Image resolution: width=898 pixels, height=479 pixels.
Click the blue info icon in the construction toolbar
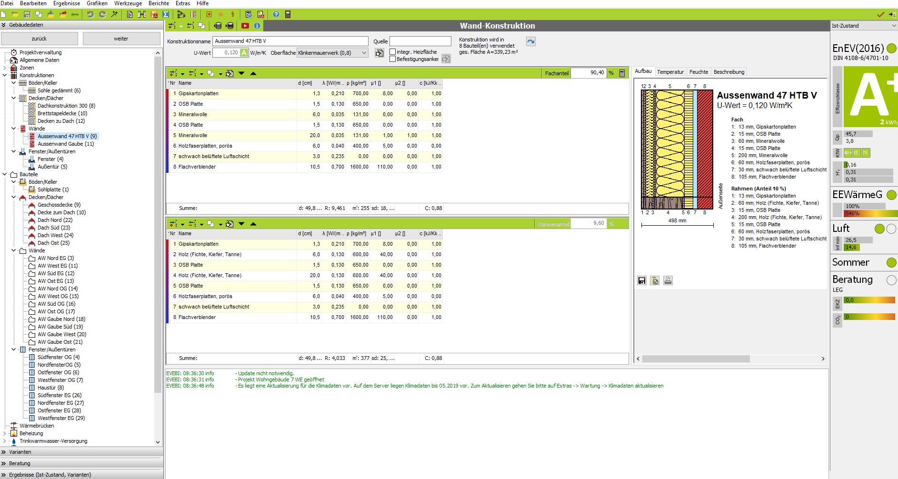[257, 26]
